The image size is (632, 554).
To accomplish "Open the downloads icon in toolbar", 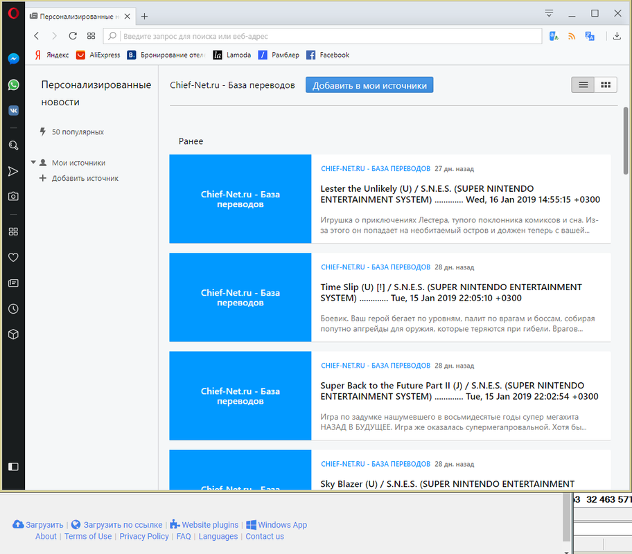I will (617, 36).
